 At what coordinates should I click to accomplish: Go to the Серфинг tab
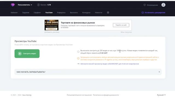coord(37,13)
